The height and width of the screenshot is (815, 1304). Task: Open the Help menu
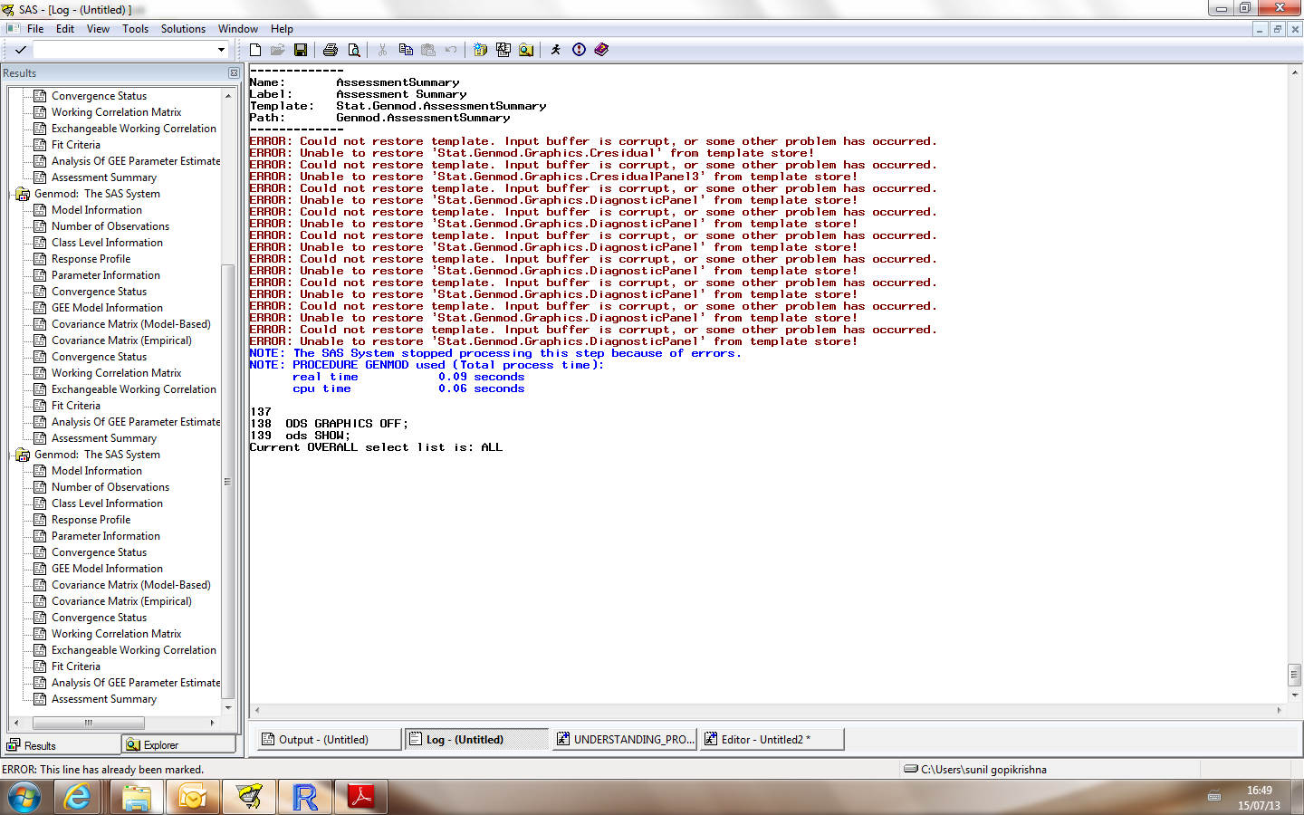point(282,29)
